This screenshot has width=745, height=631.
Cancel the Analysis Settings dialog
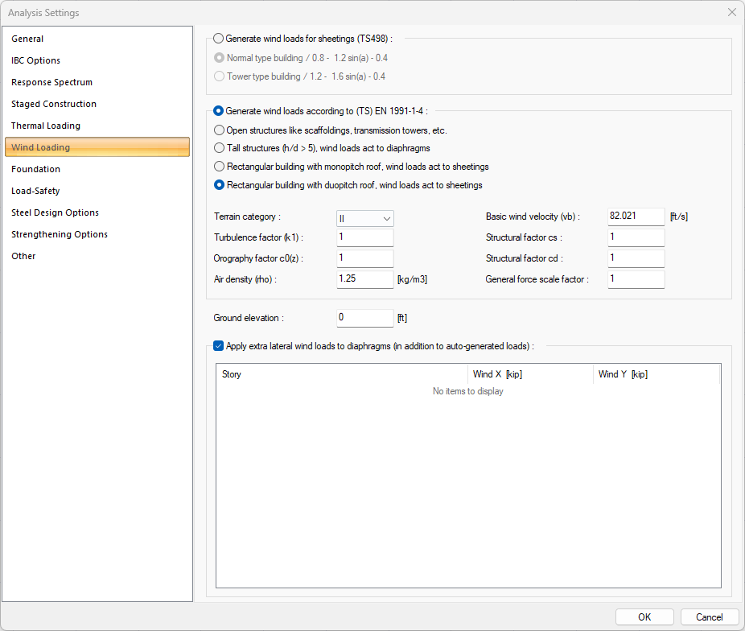pyautogui.click(x=709, y=617)
